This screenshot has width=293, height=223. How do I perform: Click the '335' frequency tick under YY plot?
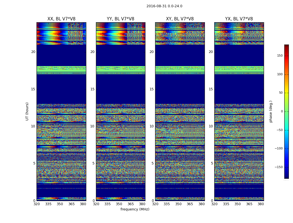click(107, 204)
